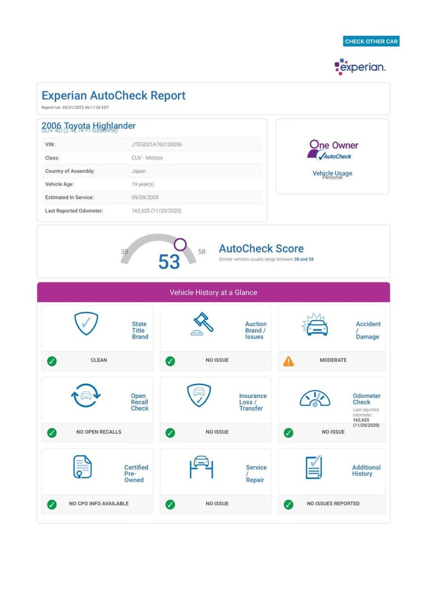Click the One Owner AutoCheck badge
The image size is (427, 605).
tap(333, 150)
